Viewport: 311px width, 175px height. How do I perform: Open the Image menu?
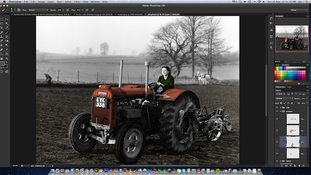click(41, 1)
